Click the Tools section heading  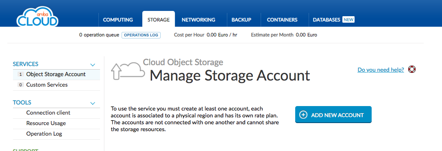tap(22, 102)
